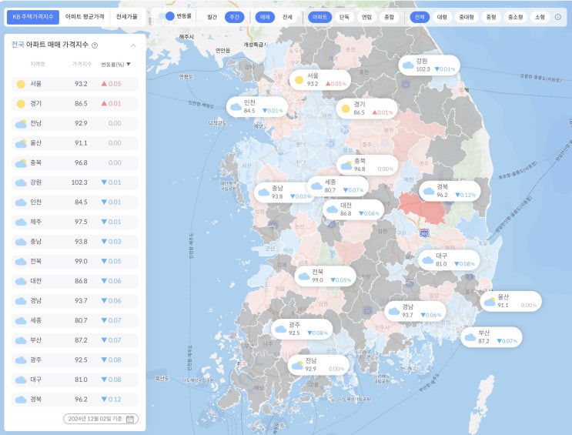Click the partly cloudy icon in 전남 list row
The width and height of the screenshot is (572, 435).
coord(21,123)
